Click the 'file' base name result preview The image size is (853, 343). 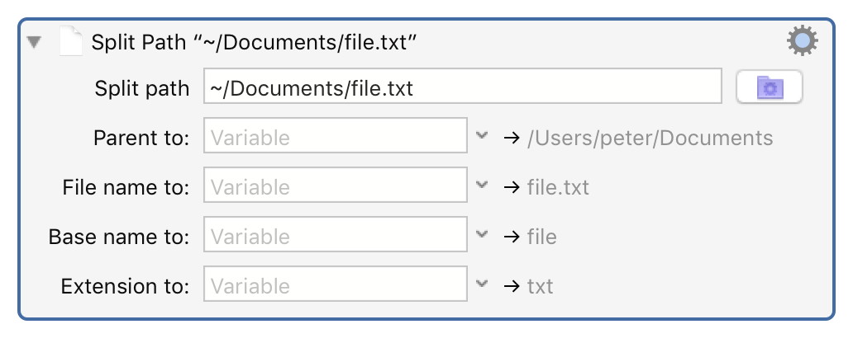(541, 237)
